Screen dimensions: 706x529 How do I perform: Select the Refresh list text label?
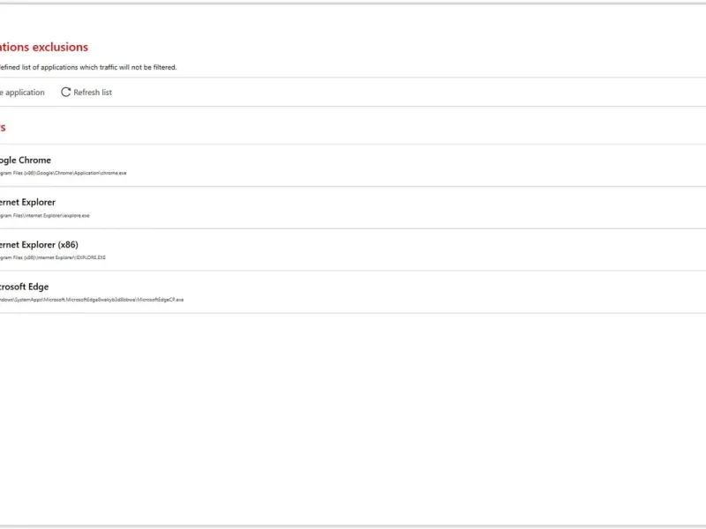pos(93,93)
